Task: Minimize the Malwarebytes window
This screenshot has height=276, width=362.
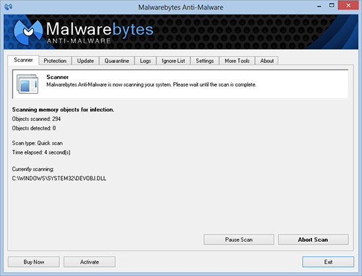Action: click(x=319, y=6)
